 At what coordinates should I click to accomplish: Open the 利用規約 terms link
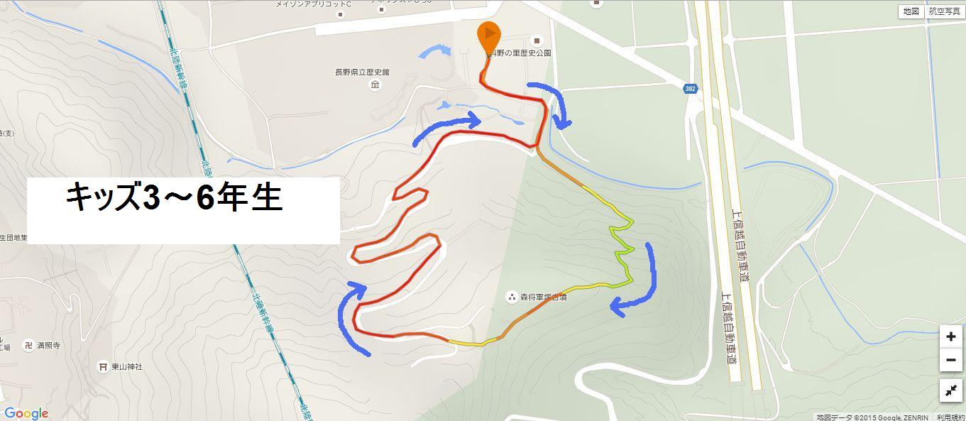point(950,417)
